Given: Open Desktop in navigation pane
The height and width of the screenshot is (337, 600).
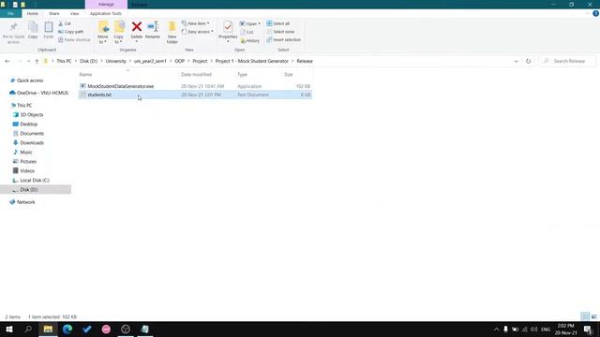Looking at the screenshot, I should (x=29, y=125).
